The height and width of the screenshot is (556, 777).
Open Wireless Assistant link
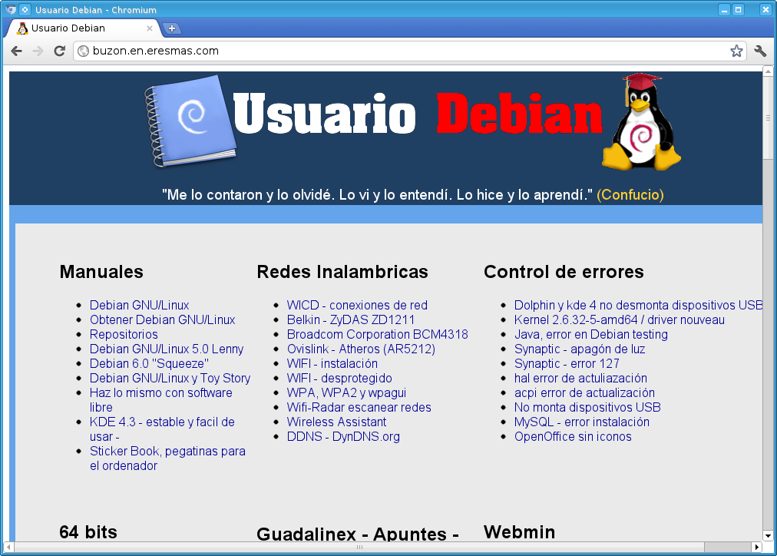click(x=337, y=422)
